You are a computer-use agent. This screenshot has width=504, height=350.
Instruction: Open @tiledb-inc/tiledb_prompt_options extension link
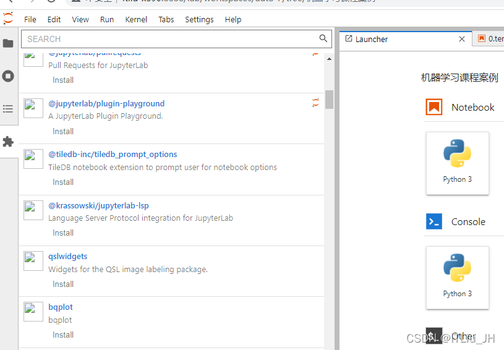tap(113, 154)
